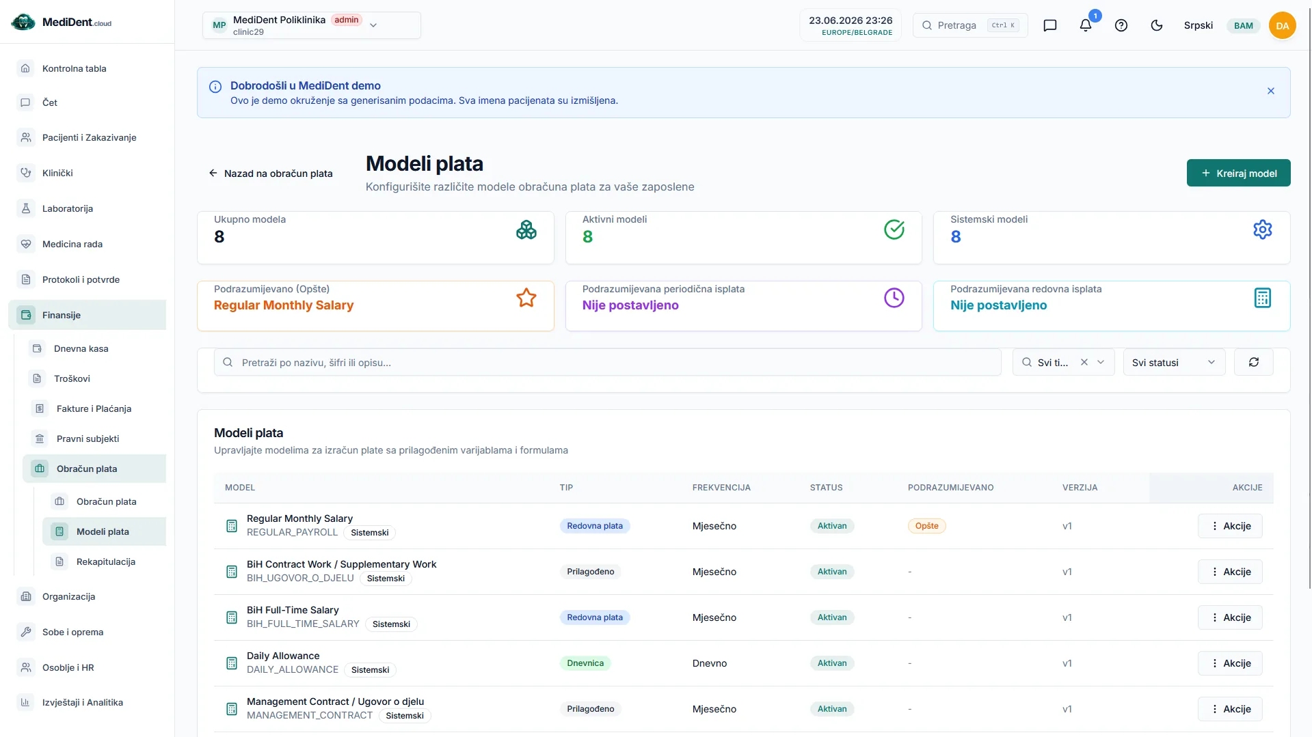Clear the Svi ti... type filter with X
The height and width of the screenshot is (737, 1312).
(1084, 362)
